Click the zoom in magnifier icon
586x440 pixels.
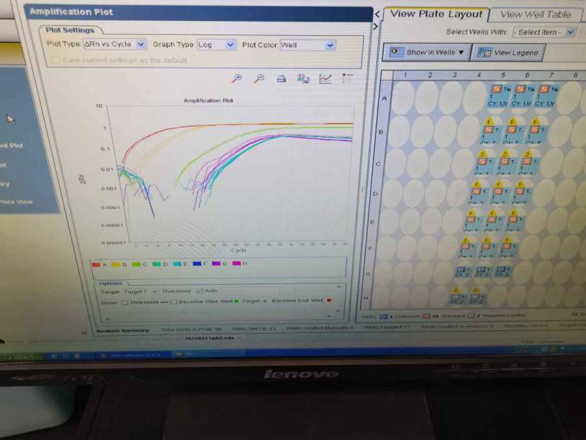coord(237,78)
